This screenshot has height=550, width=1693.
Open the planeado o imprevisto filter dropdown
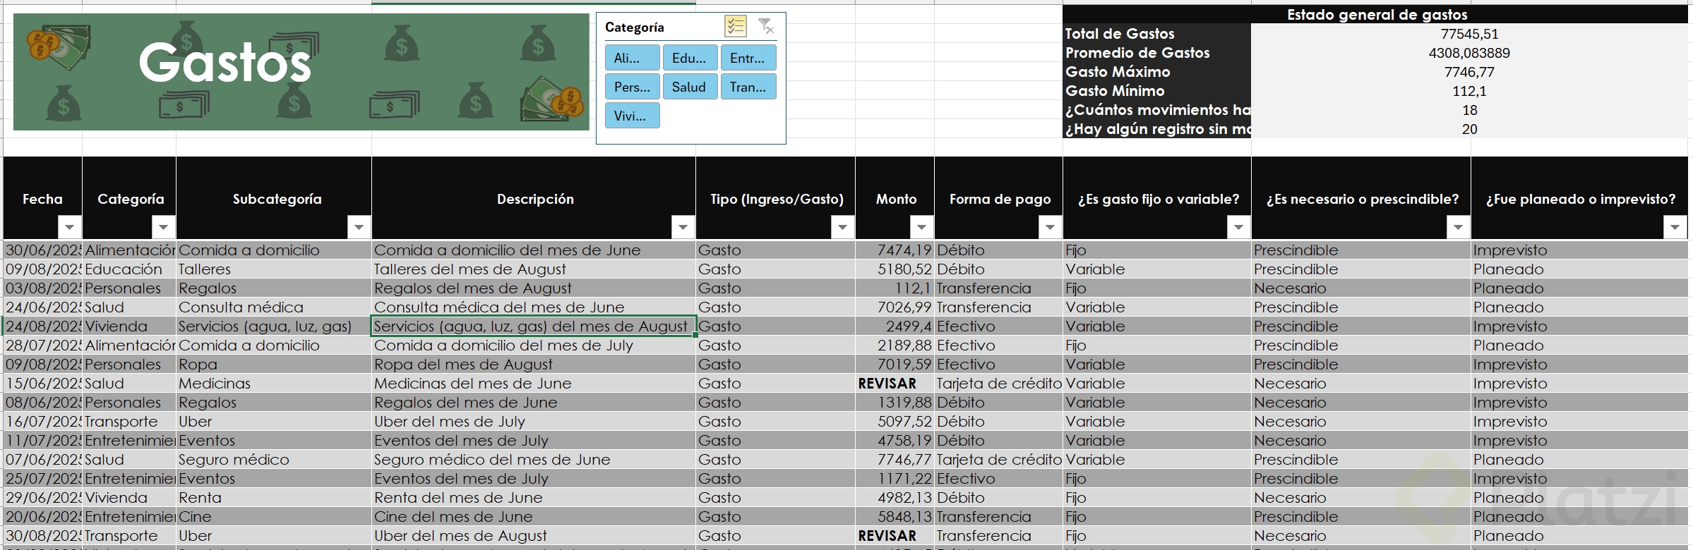tap(1675, 227)
